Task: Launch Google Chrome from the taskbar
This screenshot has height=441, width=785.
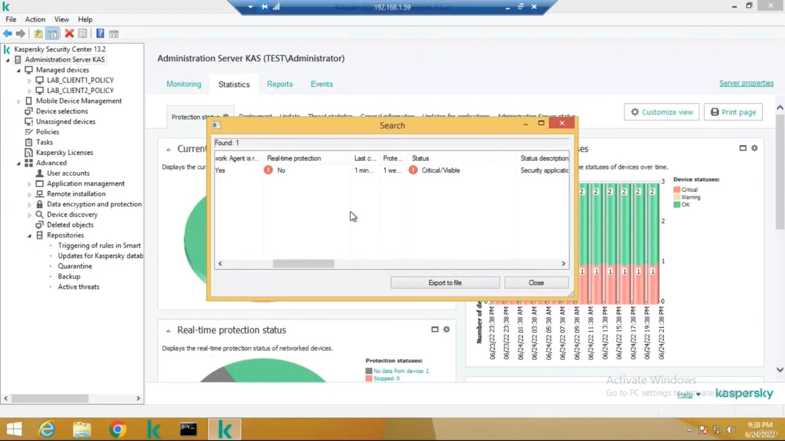Action: (117, 429)
